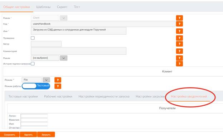Click the Логин input field
The width and height of the screenshot is (223, 139).
(34, 116)
